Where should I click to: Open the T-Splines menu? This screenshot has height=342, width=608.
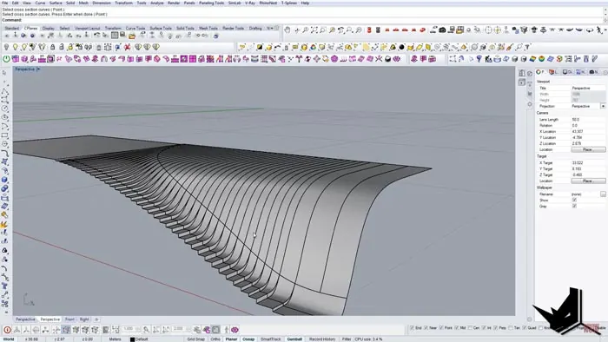click(289, 3)
